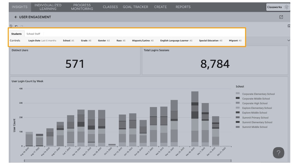299x168 pixels.
Task: Click the export download icon
Action: tap(289, 26)
